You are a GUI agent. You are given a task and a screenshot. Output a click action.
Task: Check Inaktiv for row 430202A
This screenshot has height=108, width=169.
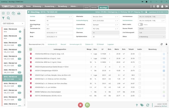[140, 54]
